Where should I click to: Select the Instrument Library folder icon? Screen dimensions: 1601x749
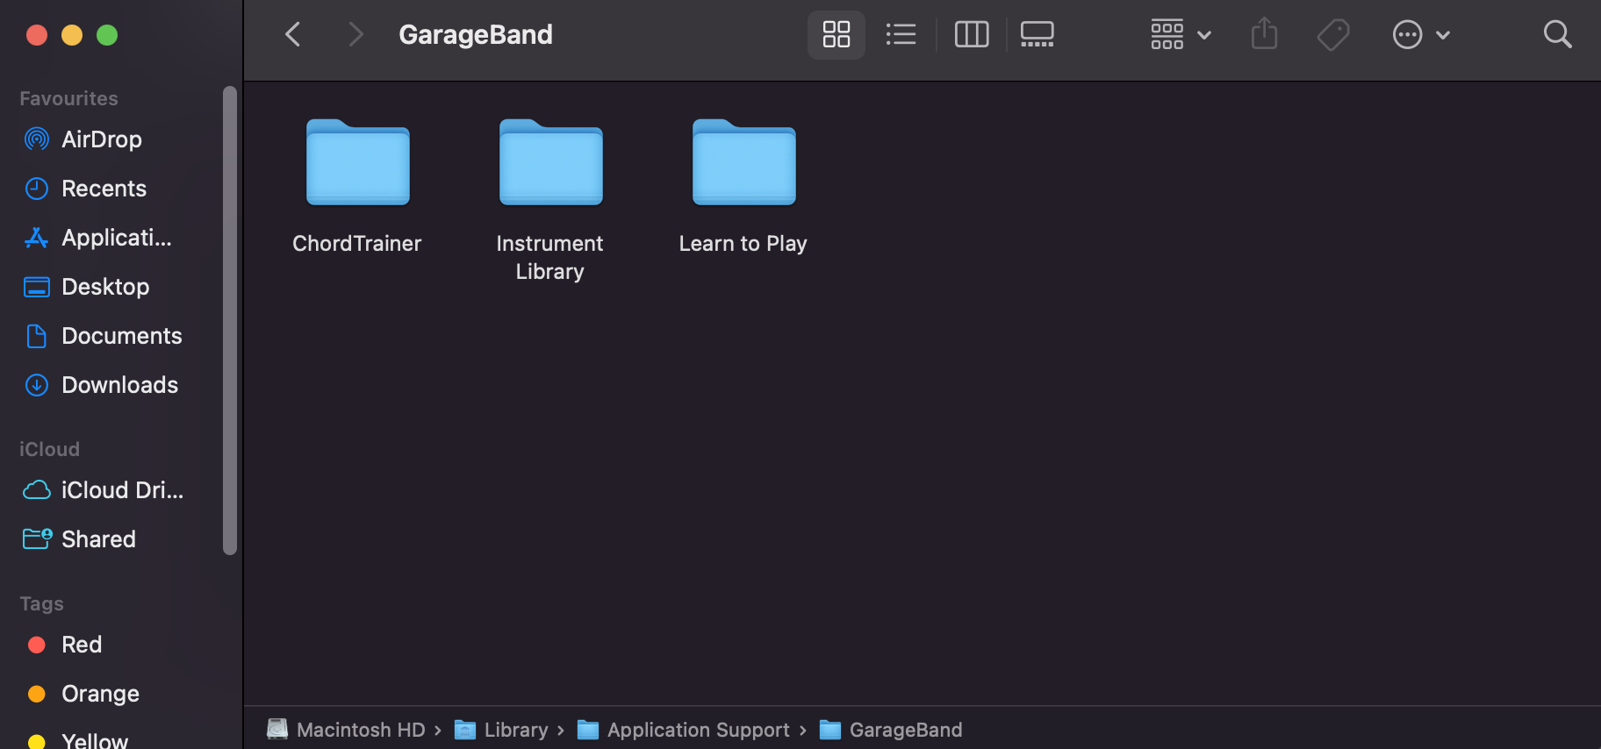tap(551, 162)
